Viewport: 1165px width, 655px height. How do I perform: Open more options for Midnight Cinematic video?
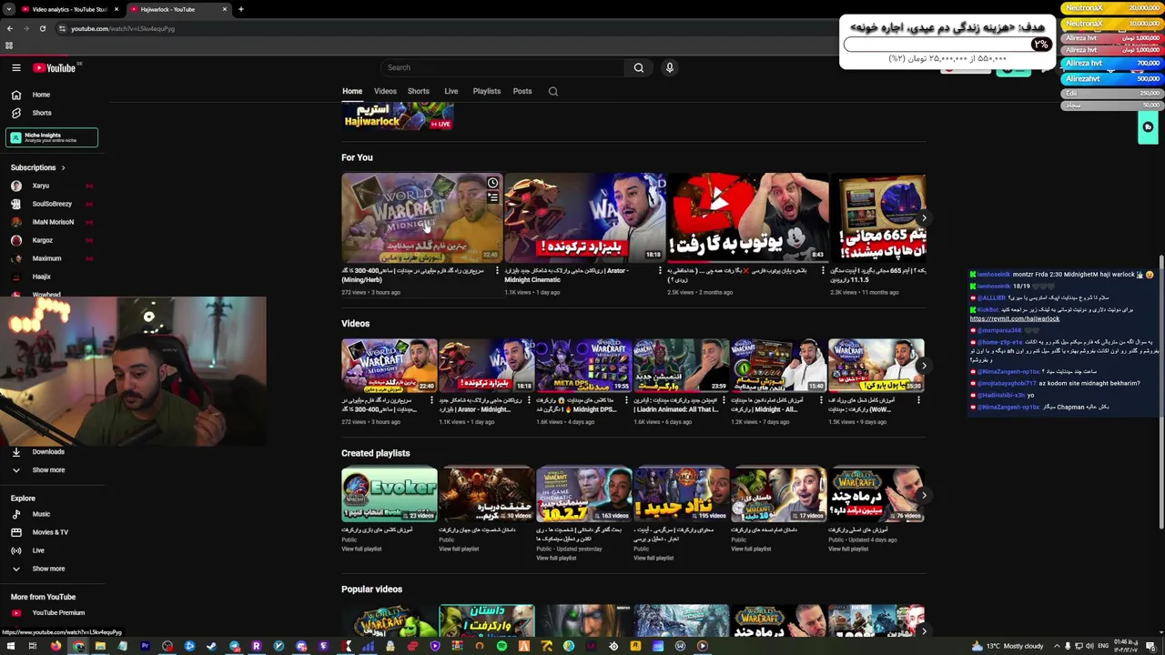click(x=661, y=270)
